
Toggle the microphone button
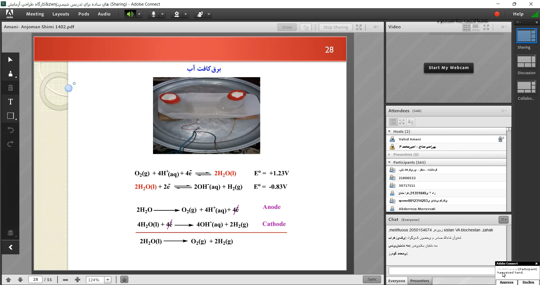click(153, 14)
